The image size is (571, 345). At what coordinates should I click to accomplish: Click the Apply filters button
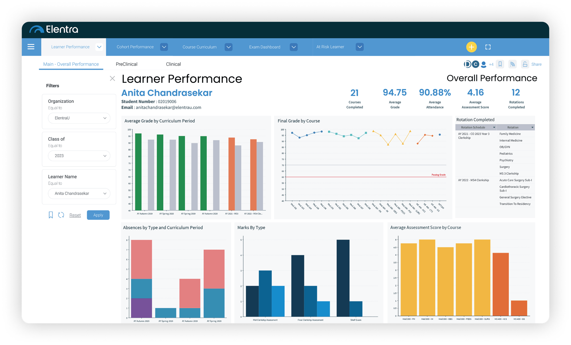[x=98, y=215]
